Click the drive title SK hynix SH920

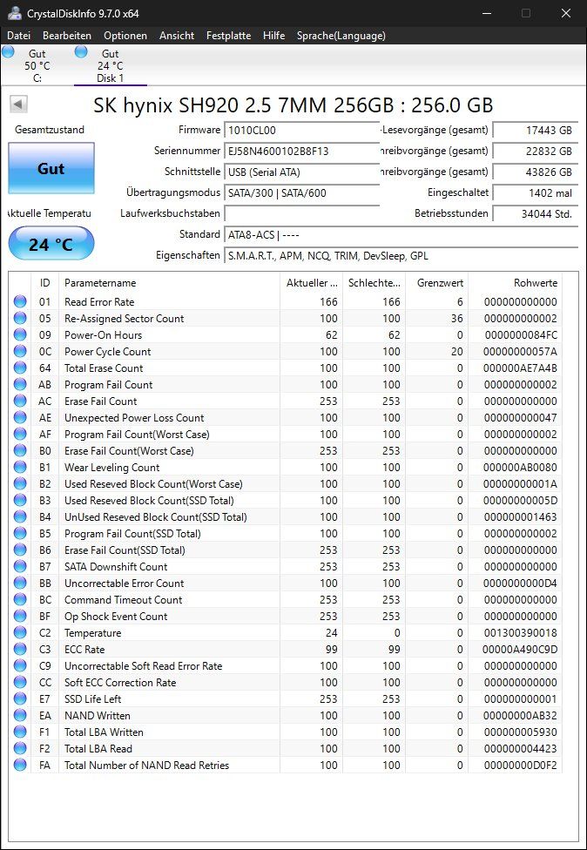[293, 105]
